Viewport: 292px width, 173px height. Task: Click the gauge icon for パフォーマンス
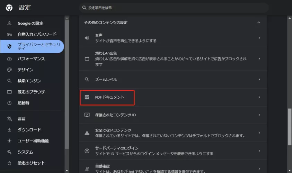click(9, 59)
